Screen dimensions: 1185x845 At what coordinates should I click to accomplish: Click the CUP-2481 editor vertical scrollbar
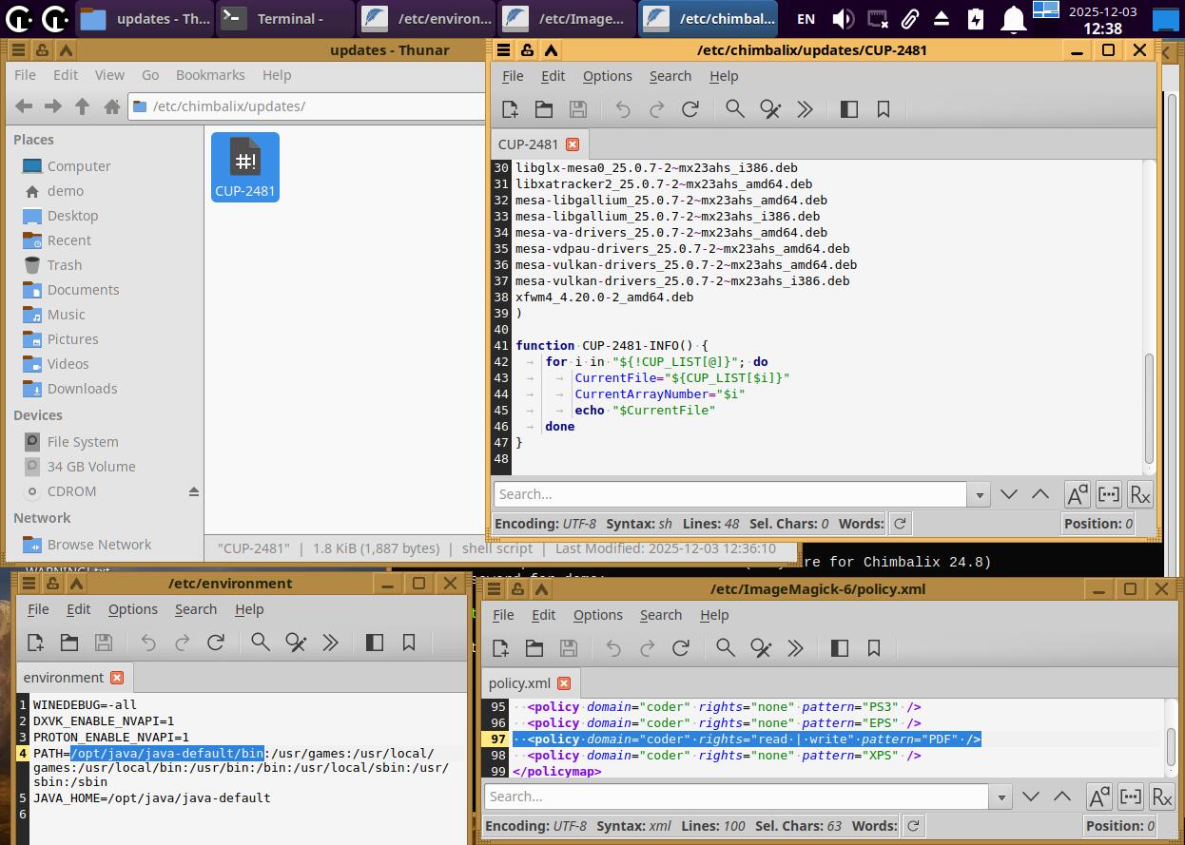(1149, 409)
